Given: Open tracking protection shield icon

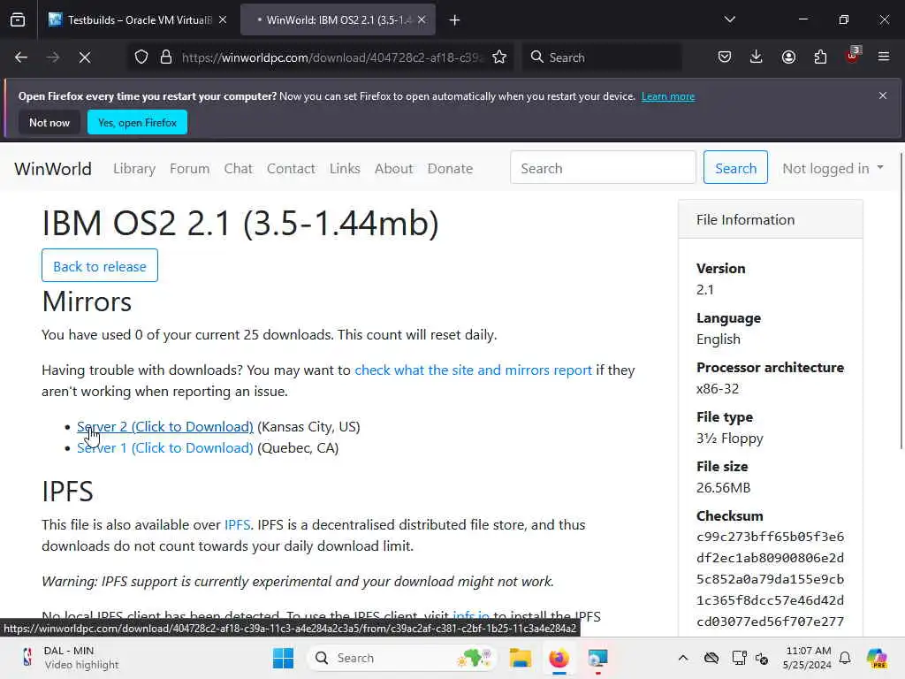Looking at the screenshot, I should (141, 57).
